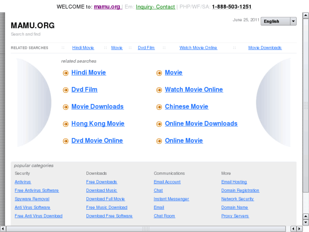Open the large Movie Downloads link
This screenshot has width=309, height=232.
click(98, 106)
